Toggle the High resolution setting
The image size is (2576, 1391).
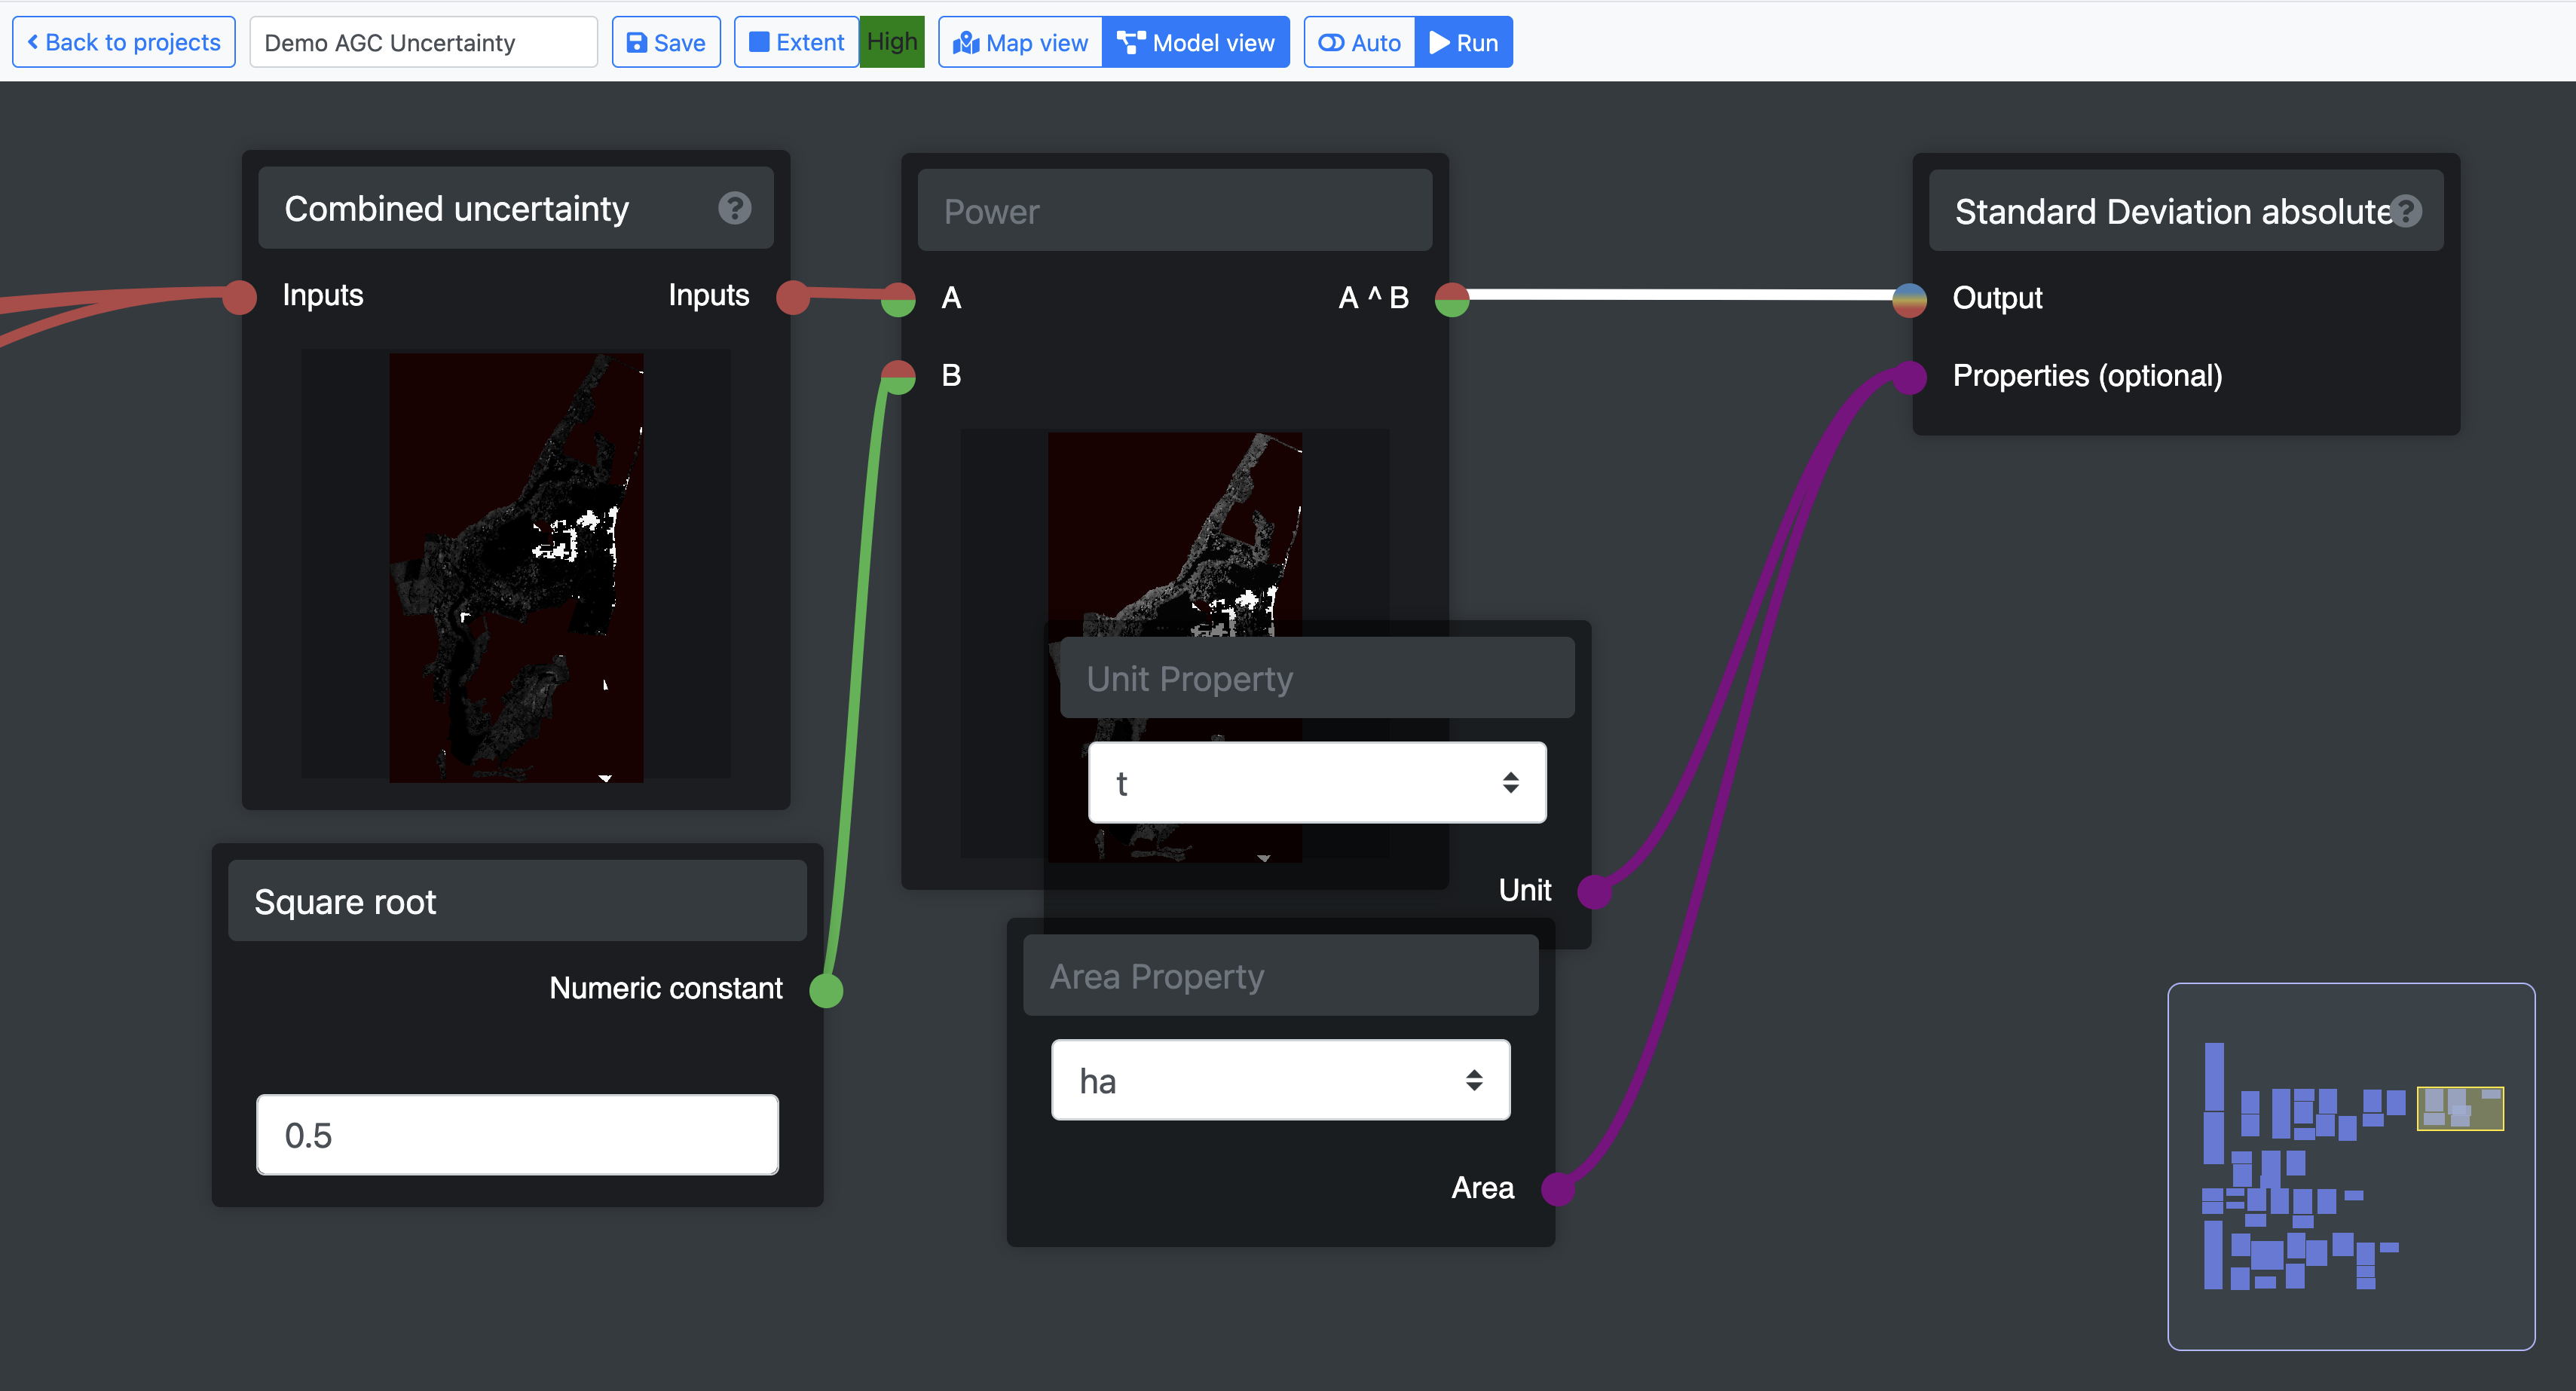[x=892, y=42]
